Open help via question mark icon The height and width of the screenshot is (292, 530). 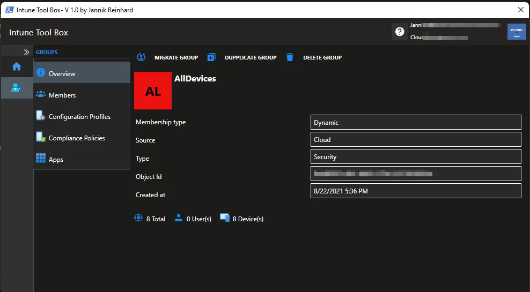[x=400, y=32]
